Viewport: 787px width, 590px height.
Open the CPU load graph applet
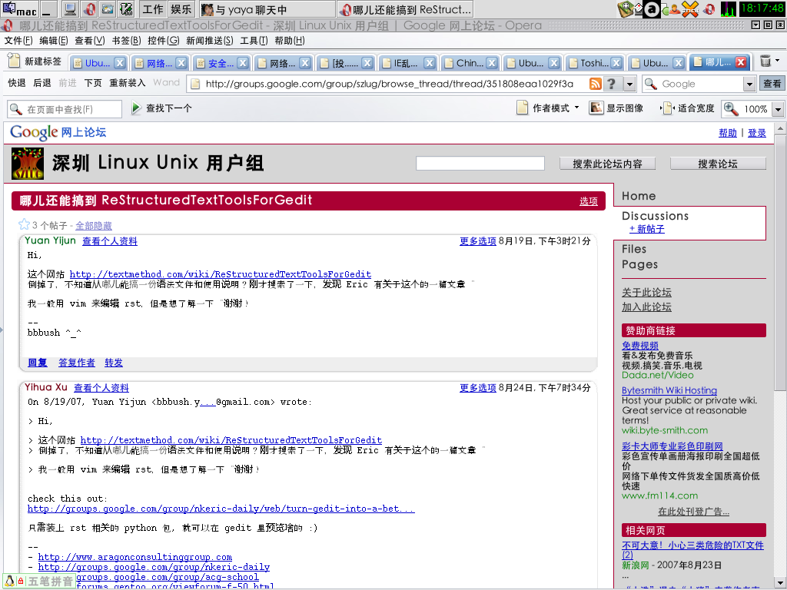pyautogui.click(x=728, y=9)
